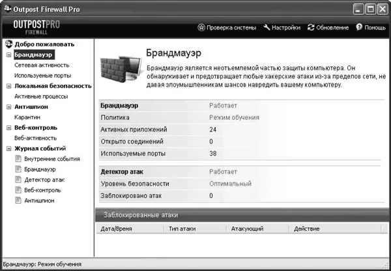The height and width of the screenshot is (271, 391).
Task: Click the brick wall firewall picture
Action: point(121,69)
